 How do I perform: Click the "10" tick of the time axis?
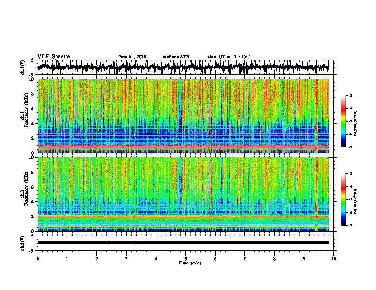[334, 259]
